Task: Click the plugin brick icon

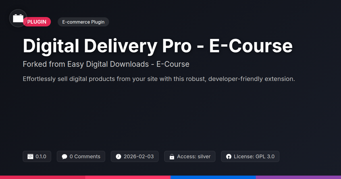Action: (18, 18)
